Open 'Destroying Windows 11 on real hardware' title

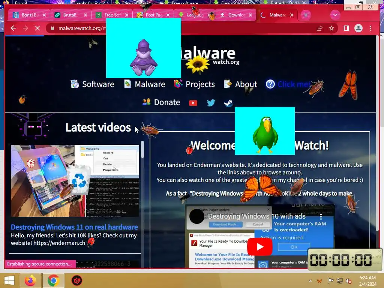point(74,227)
